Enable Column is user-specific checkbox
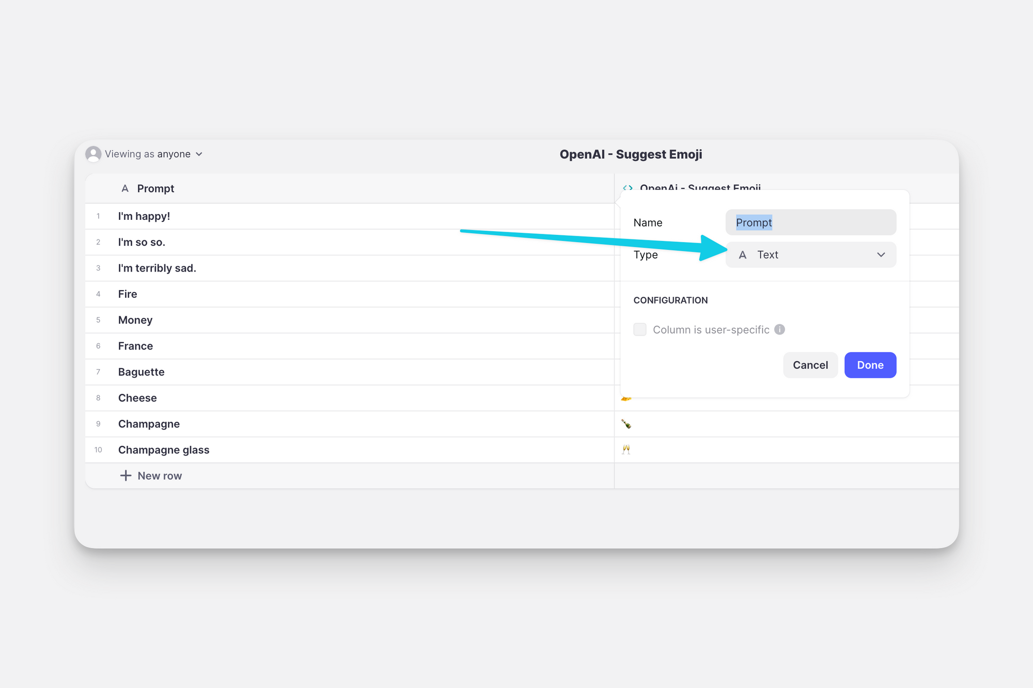The width and height of the screenshot is (1033, 688). (639, 329)
